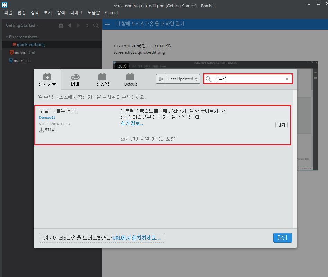This screenshot has height=277, width=328.
Task: Click the 30% zoom badge on the preview
Action: tap(122, 66)
